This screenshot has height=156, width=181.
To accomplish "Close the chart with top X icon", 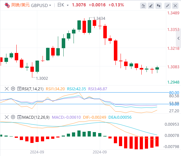I will pyautogui.click(x=175, y=6).
